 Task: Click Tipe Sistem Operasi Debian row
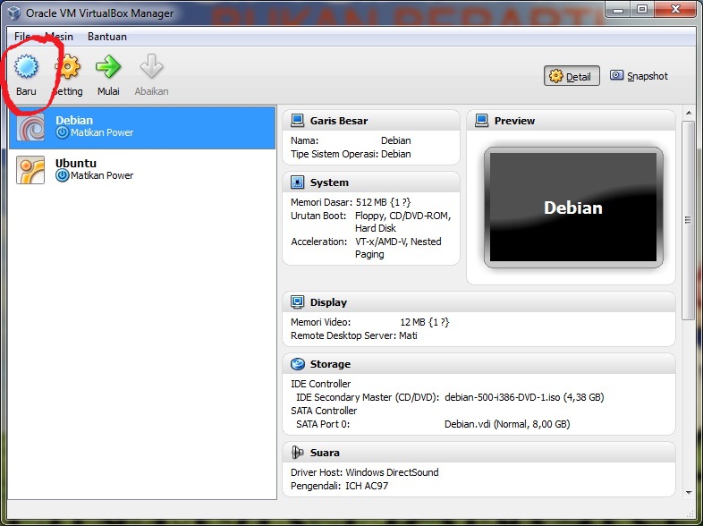click(351, 154)
